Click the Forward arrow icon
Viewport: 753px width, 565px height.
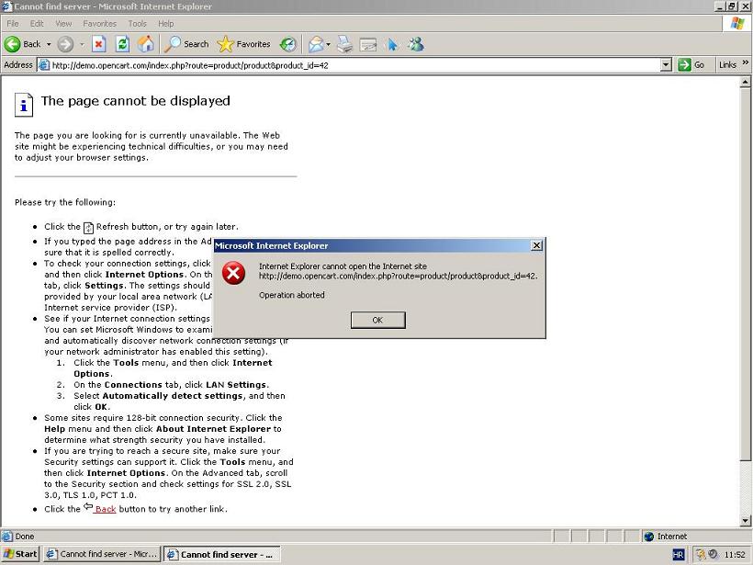click(65, 44)
